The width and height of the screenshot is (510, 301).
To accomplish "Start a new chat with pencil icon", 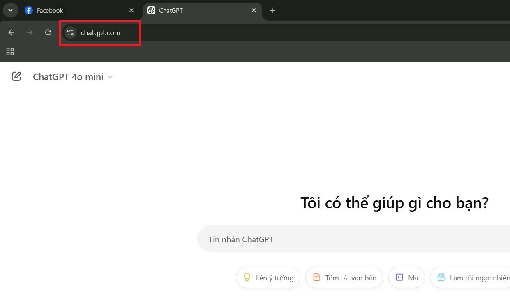I will [x=16, y=76].
